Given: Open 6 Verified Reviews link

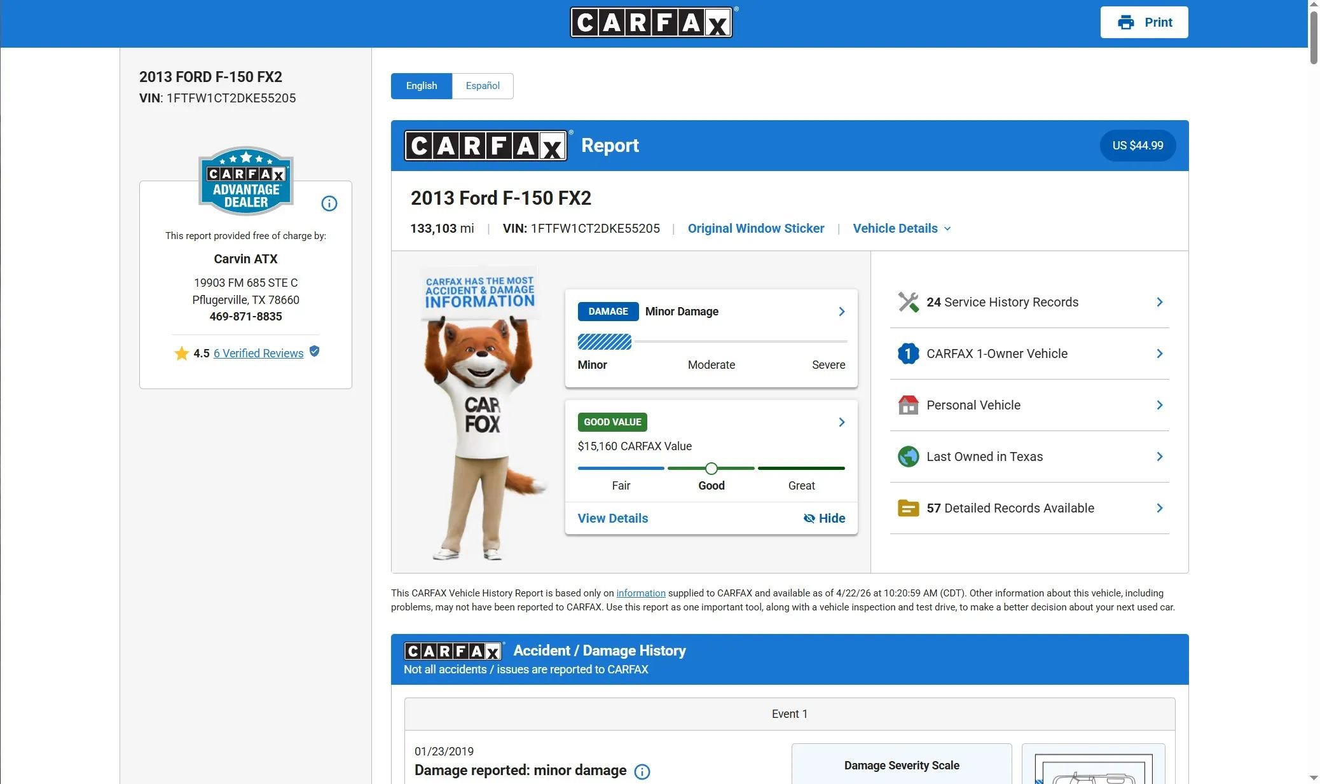Looking at the screenshot, I should pos(258,354).
